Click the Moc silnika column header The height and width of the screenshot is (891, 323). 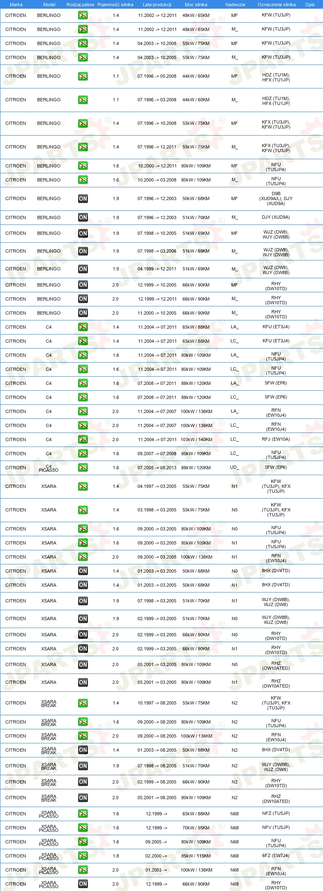(x=196, y=5)
